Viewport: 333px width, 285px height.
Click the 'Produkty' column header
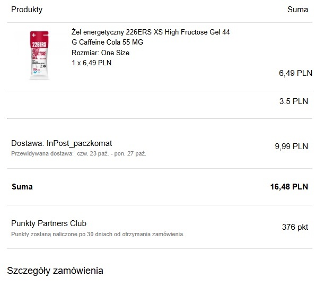pyautogui.click(x=27, y=10)
